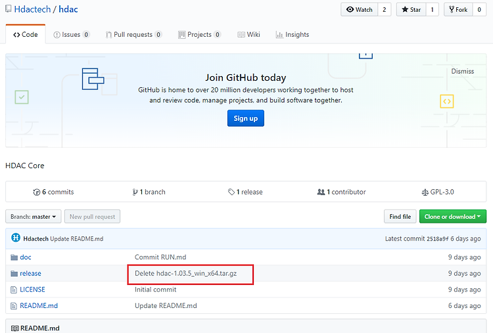Click the pull request icon on tab

click(x=108, y=35)
